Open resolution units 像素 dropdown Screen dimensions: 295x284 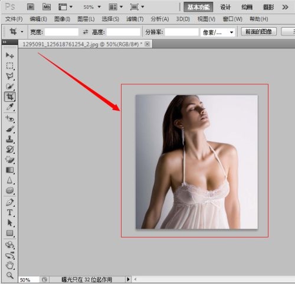point(218,32)
